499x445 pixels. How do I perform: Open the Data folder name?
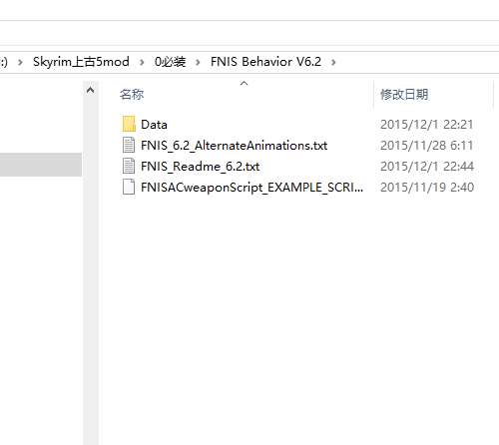(x=154, y=125)
